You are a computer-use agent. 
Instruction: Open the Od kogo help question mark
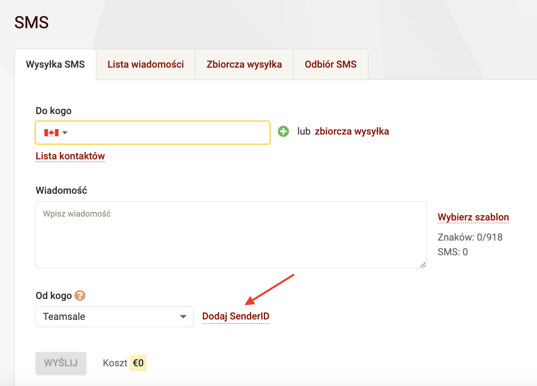coord(80,295)
